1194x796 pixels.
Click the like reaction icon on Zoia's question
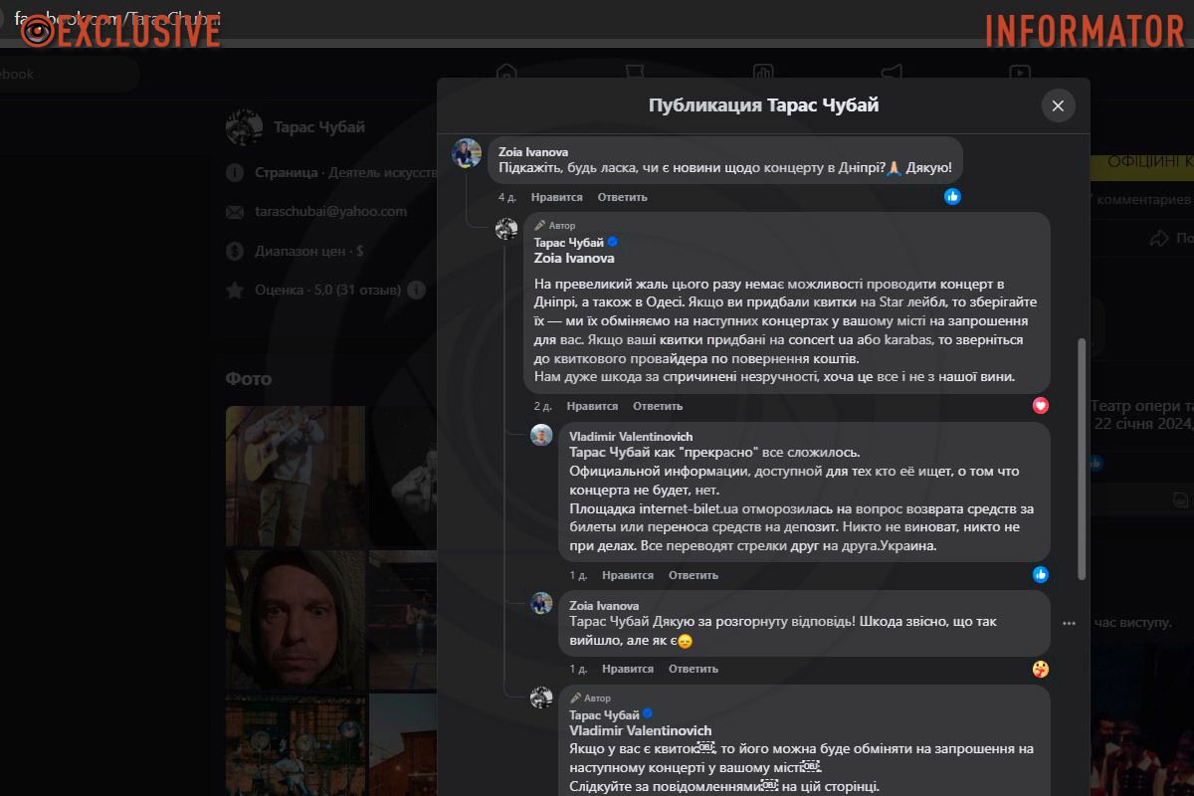pos(952,197)
